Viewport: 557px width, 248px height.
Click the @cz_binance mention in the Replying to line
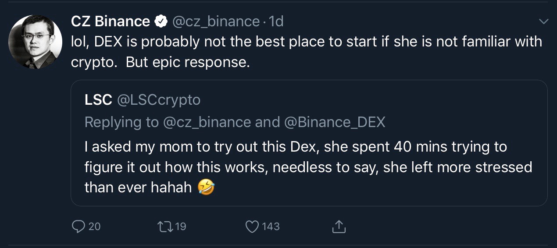coord(207,122)
